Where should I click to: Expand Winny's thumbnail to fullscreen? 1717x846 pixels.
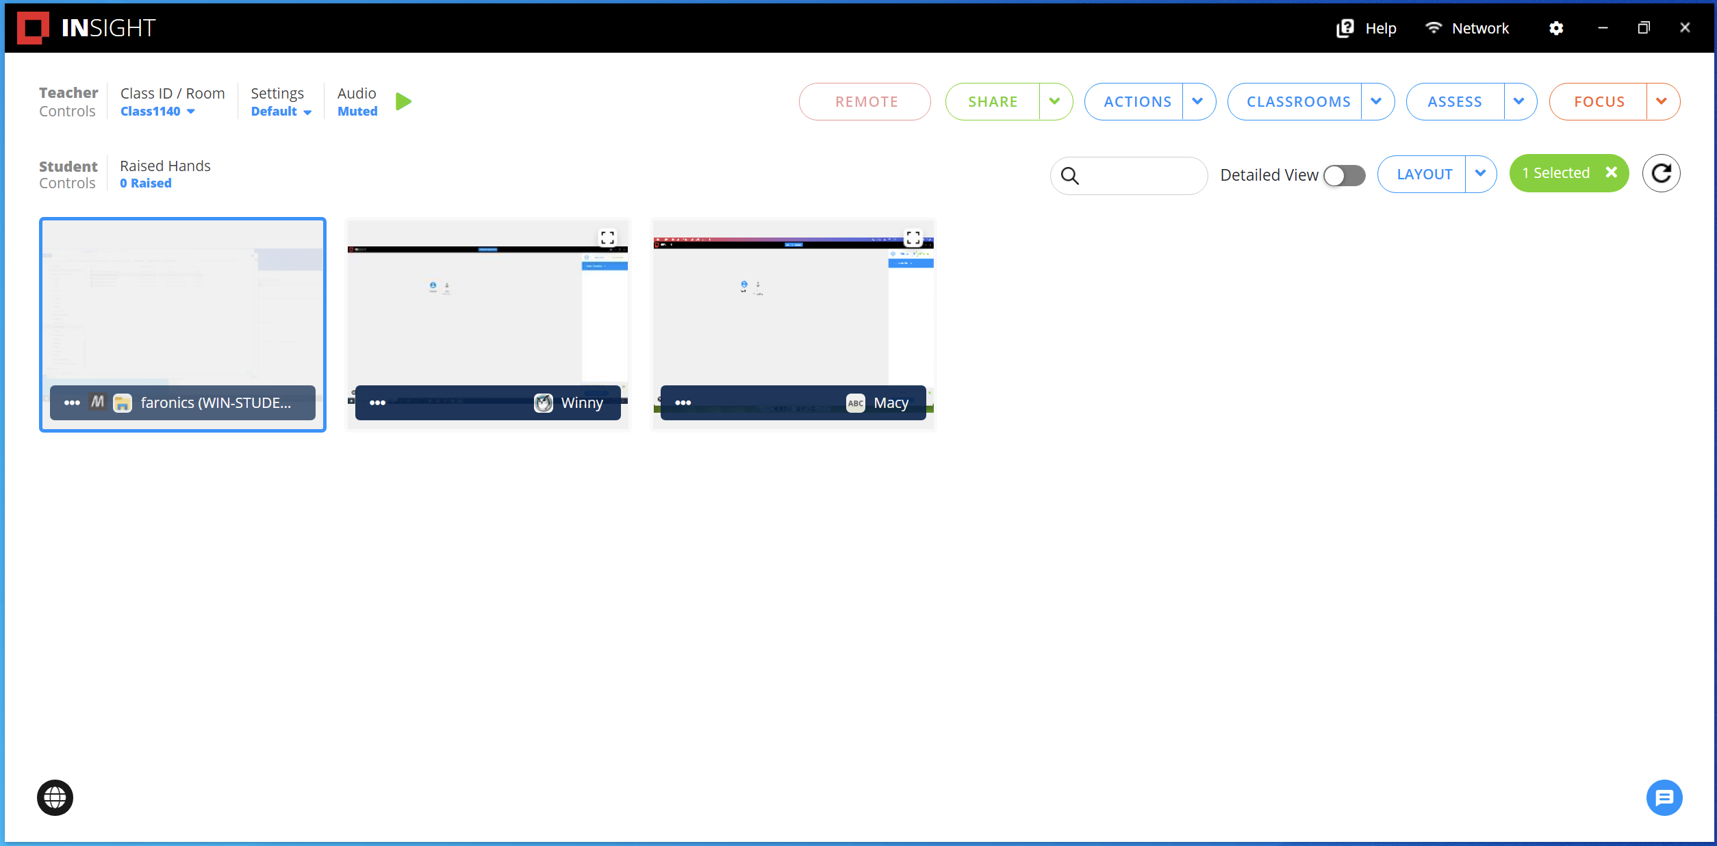pyautogui.click(x=607, y=238)
